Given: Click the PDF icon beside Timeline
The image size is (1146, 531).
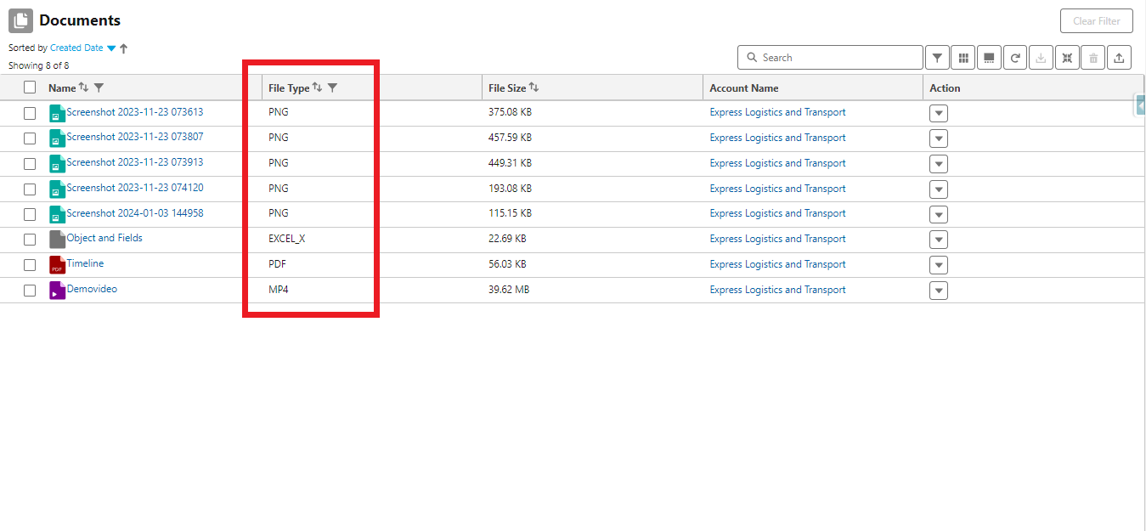Looking at the screenshot, I should (x=57, y=264).
